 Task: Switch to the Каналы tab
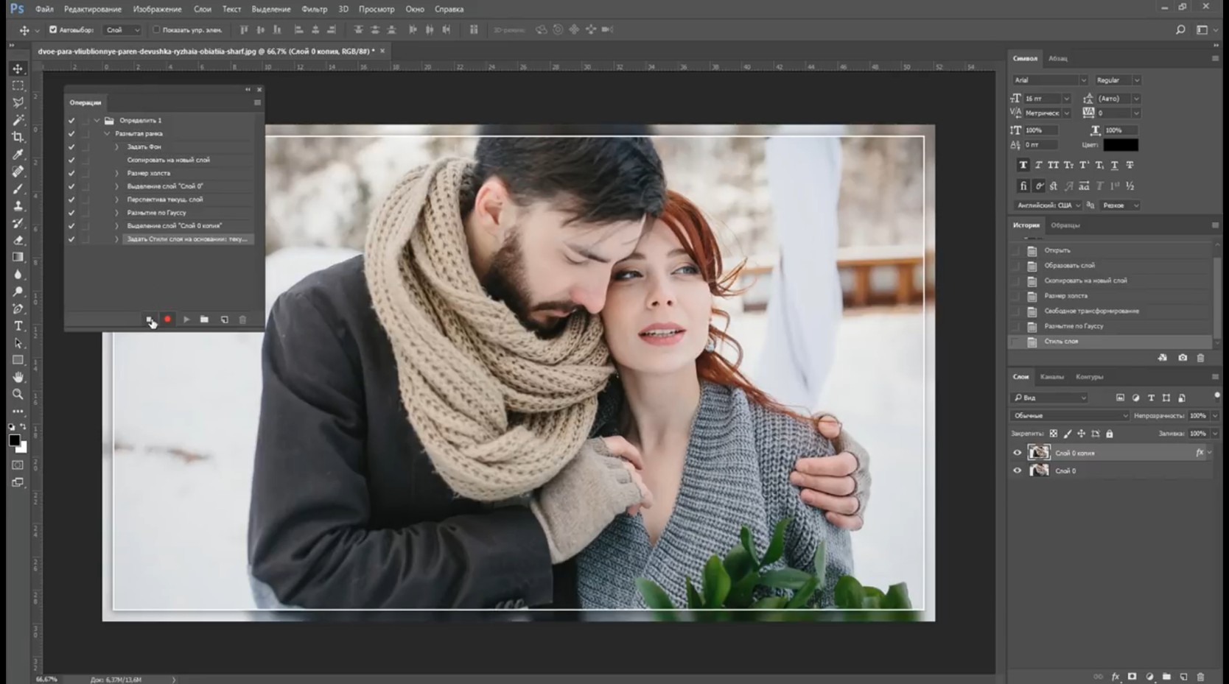pos(1051,377)
